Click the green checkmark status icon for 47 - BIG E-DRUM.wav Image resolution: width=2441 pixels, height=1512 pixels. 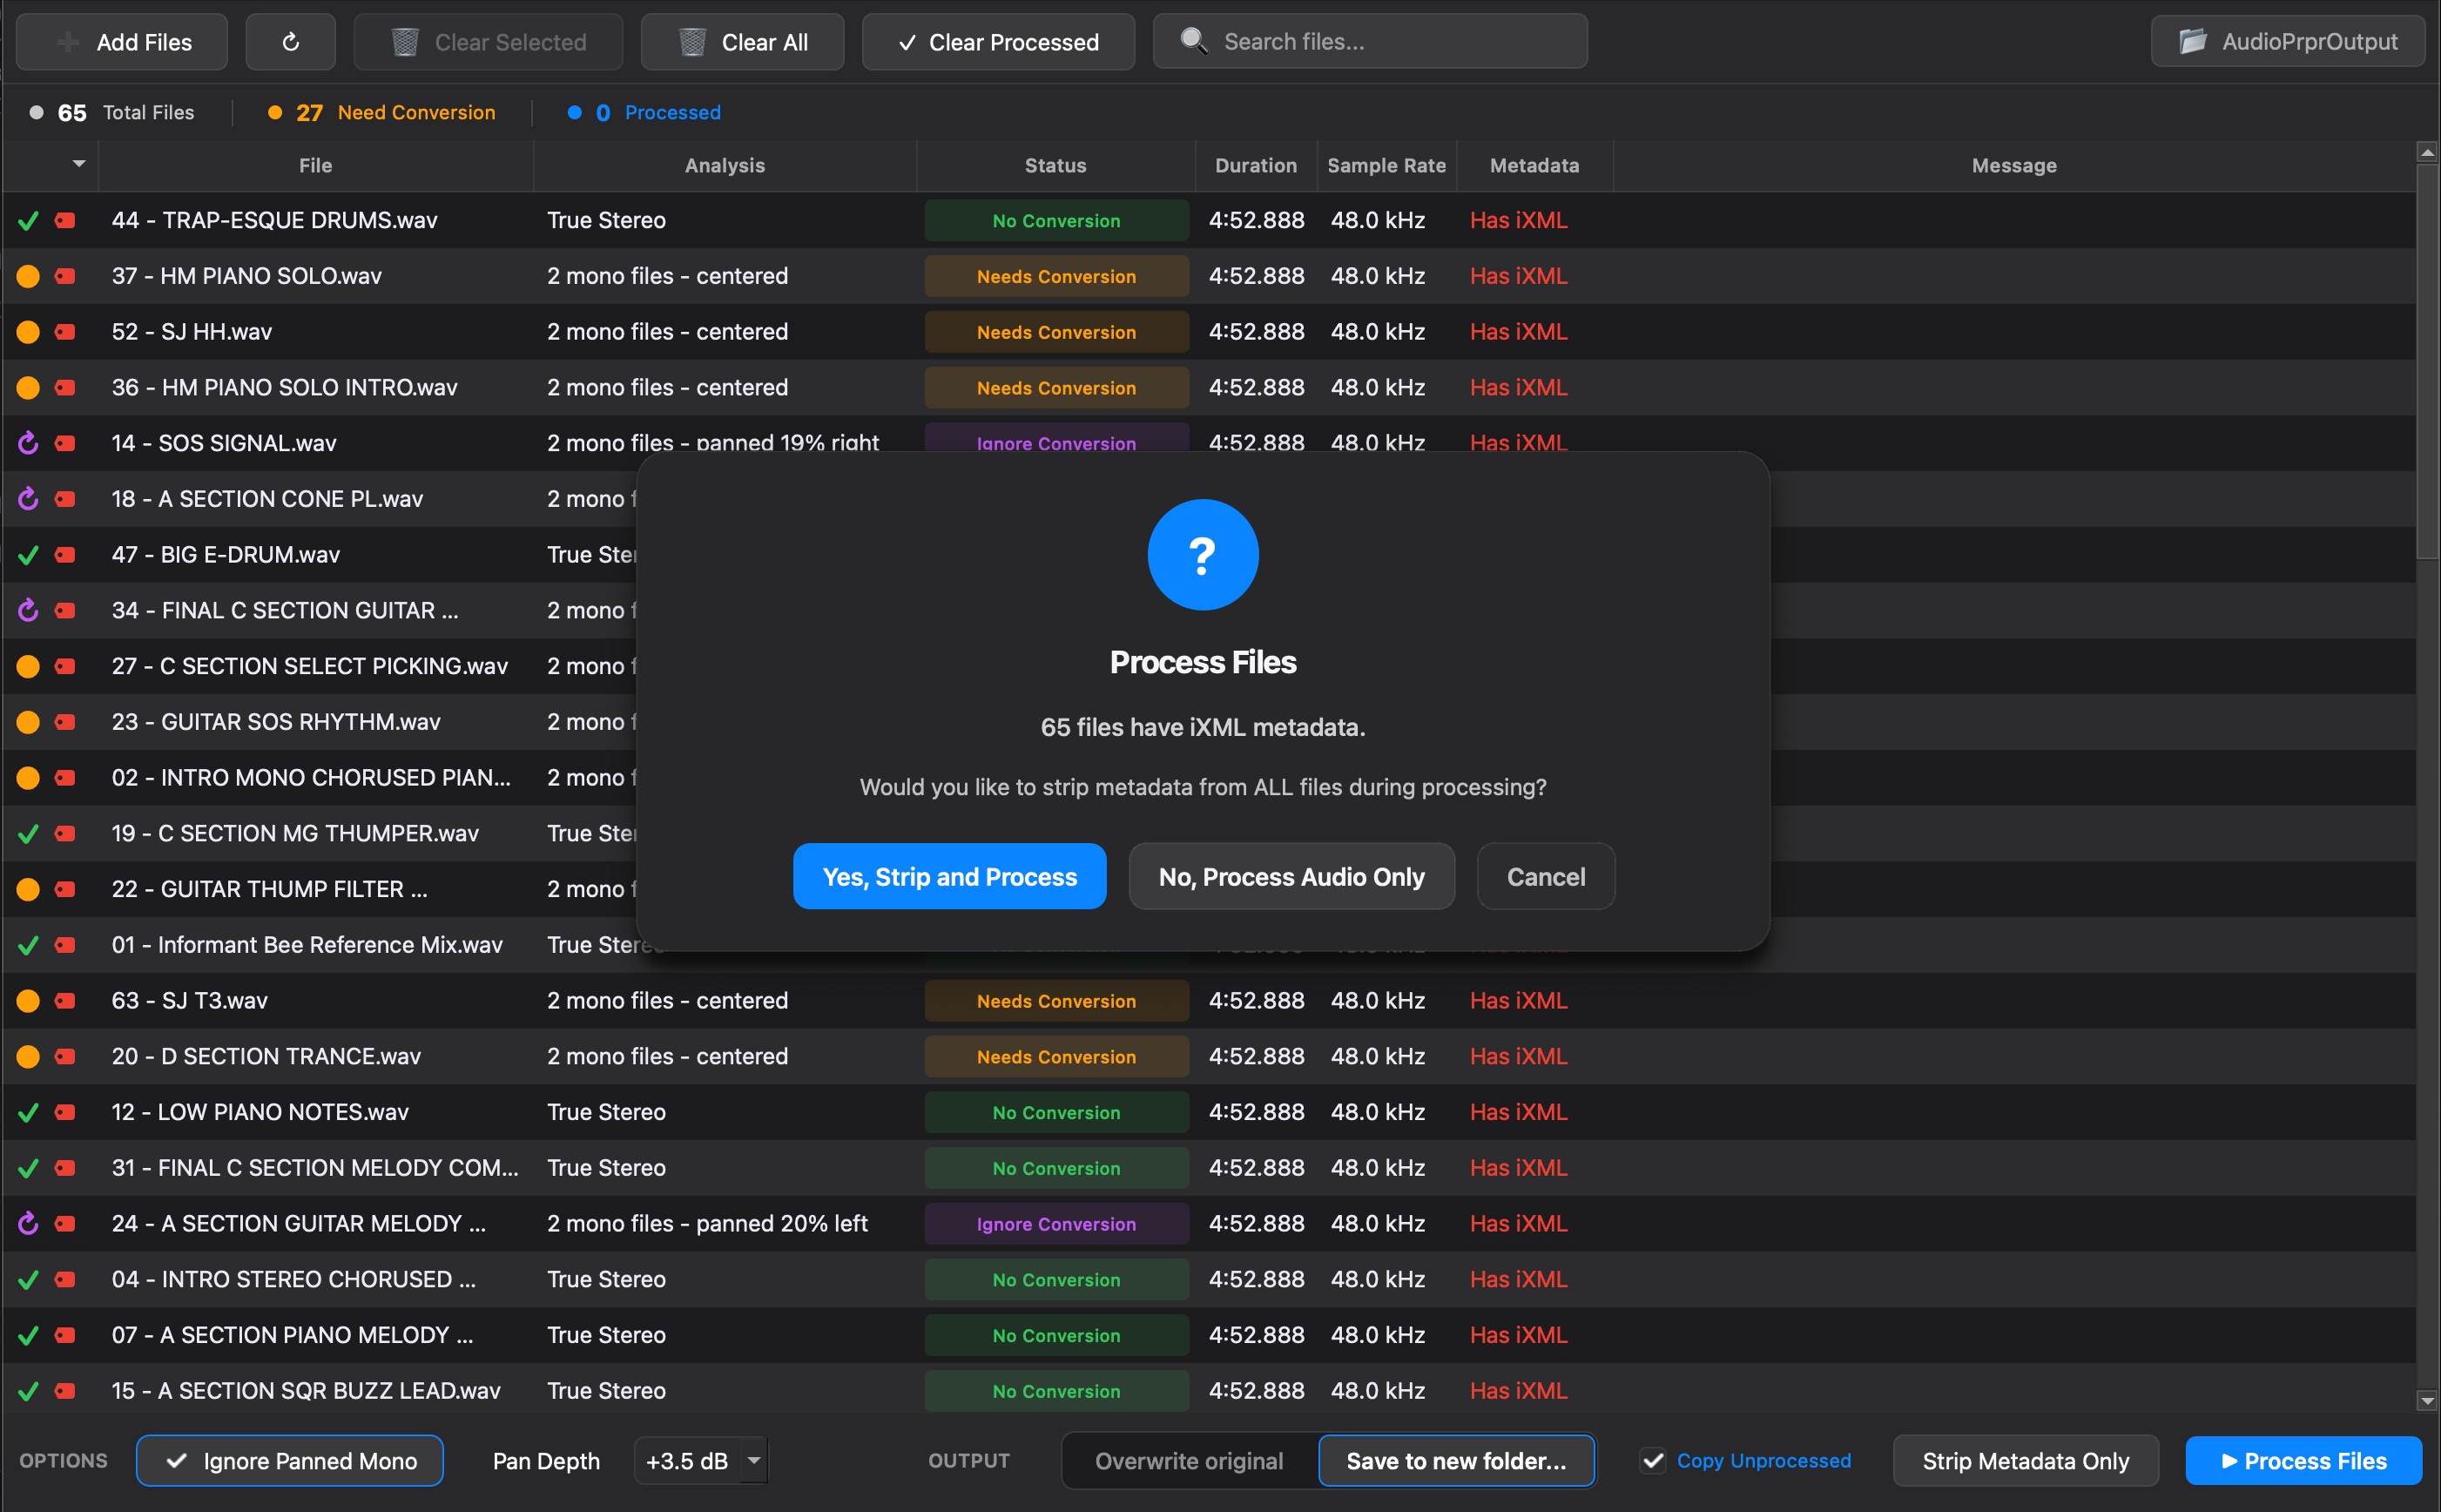click(x=27, y=555)
